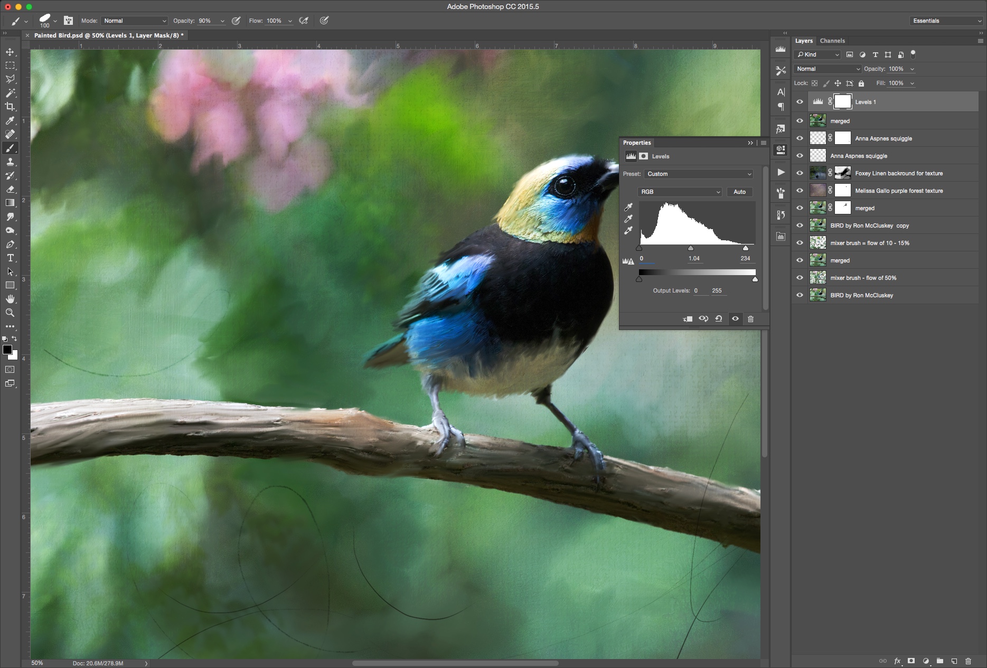Toggle visibility of mixer brush flow of 50% layer
The image size is (987, 668).
click(800, 278)
